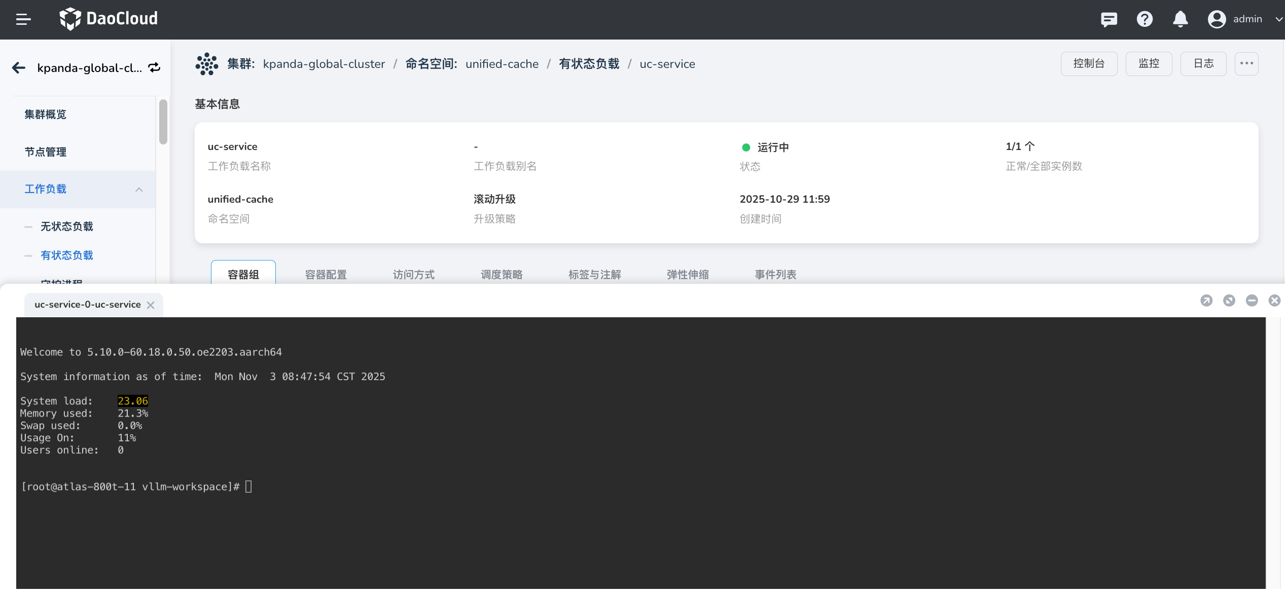Collapse the 工作负载 sidebar section
The width and height of the screenshot is (1285, 595).
pos(138,190)
